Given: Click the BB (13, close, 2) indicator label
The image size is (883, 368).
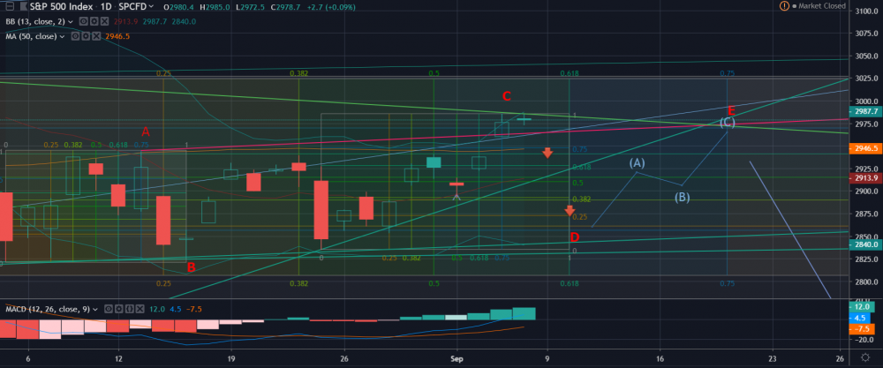Looking at the screenshot, I should point(35,21).
